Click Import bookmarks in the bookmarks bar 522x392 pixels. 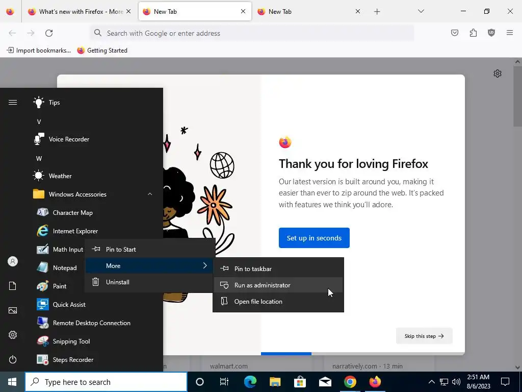point(39,51)
